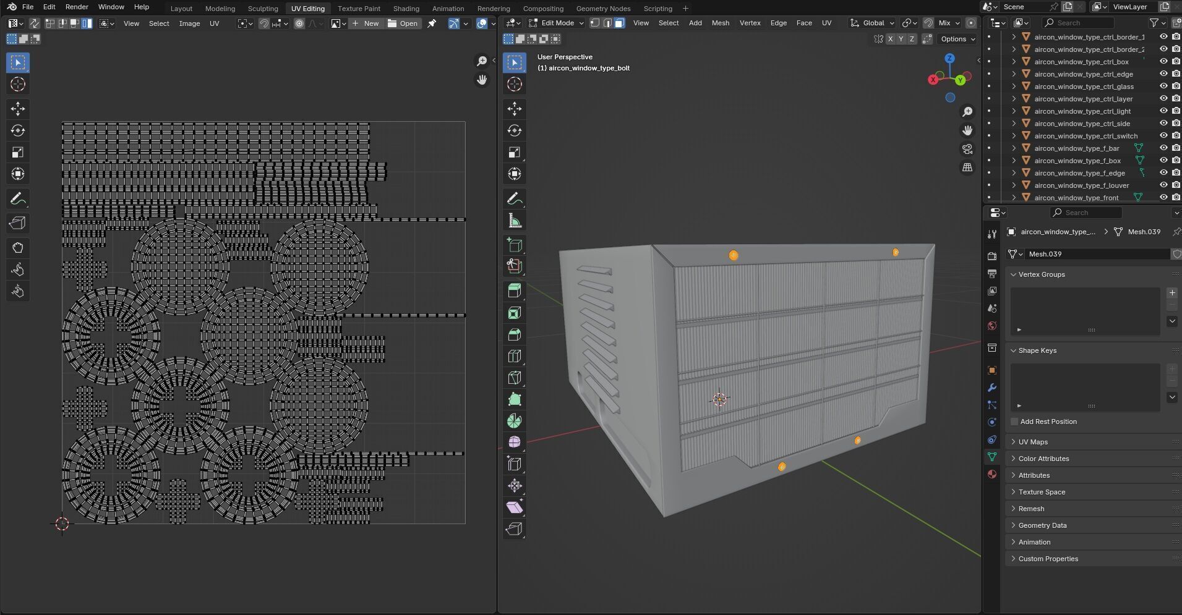This screenshot has height=615, width=1182.
Task: Click the New image button in UV editor
Action: [x=366, y=23]
